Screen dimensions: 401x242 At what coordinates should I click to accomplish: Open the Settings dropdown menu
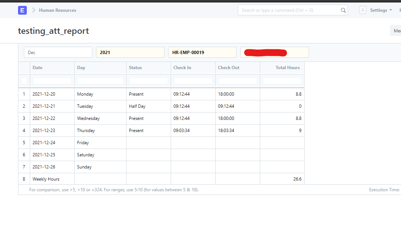point(381,10)
